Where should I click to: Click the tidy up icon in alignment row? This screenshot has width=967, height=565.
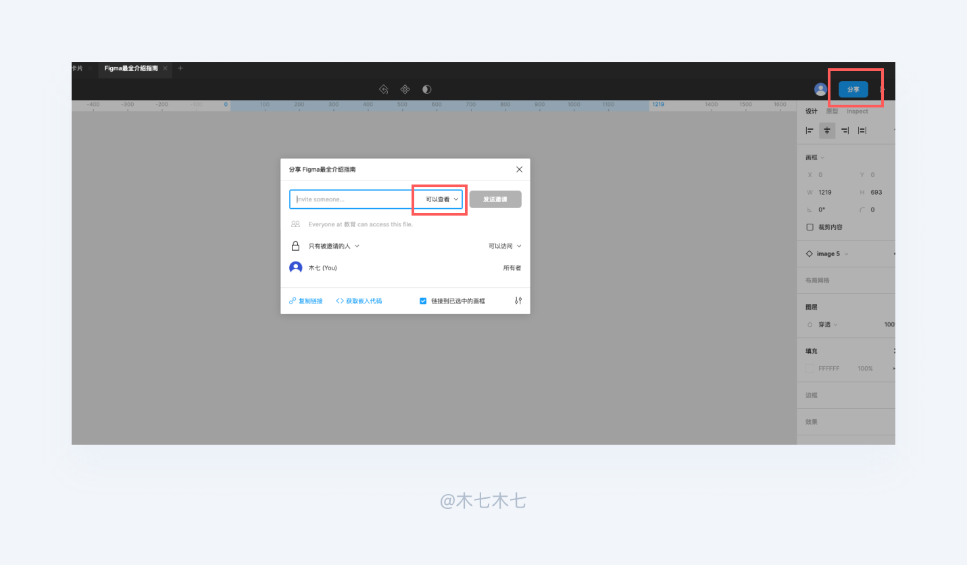coord(862,130)
